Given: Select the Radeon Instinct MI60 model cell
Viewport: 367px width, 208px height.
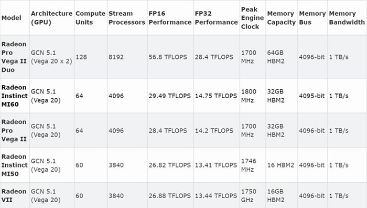Looking at the screenshot, I should tap(15, 96).
